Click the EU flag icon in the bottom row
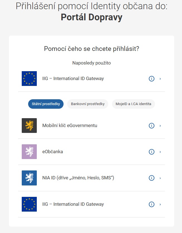 [x=29, y=204]
